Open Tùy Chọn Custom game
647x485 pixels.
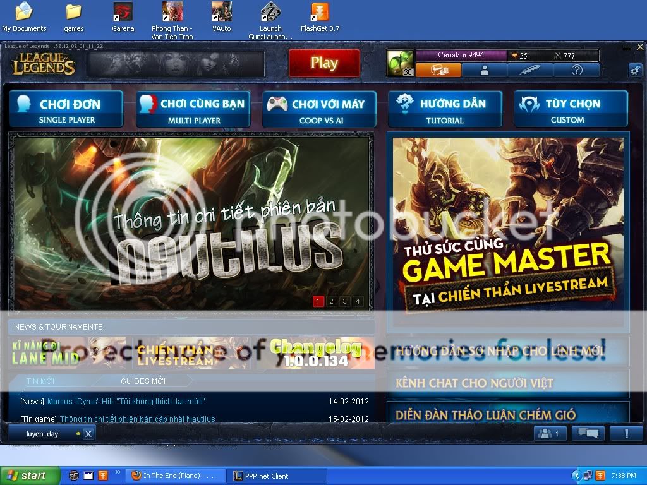coord(571,109)
